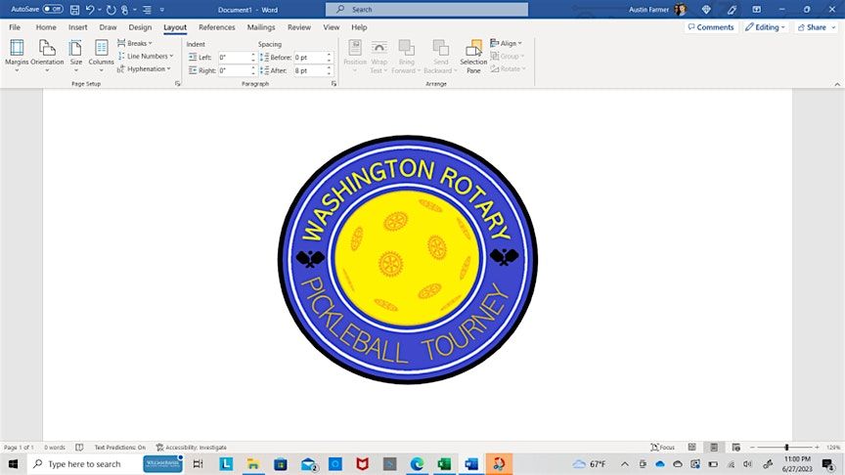
Task: Open Customize Quick Access Toolbar dropdown
Action: (161, 10)
